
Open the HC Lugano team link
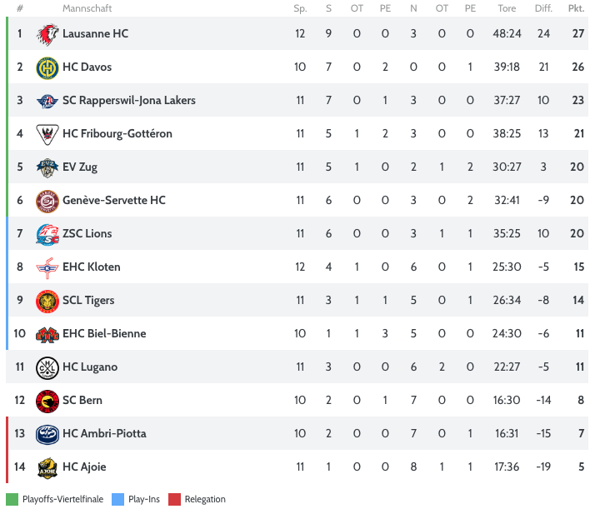point(90,367)
